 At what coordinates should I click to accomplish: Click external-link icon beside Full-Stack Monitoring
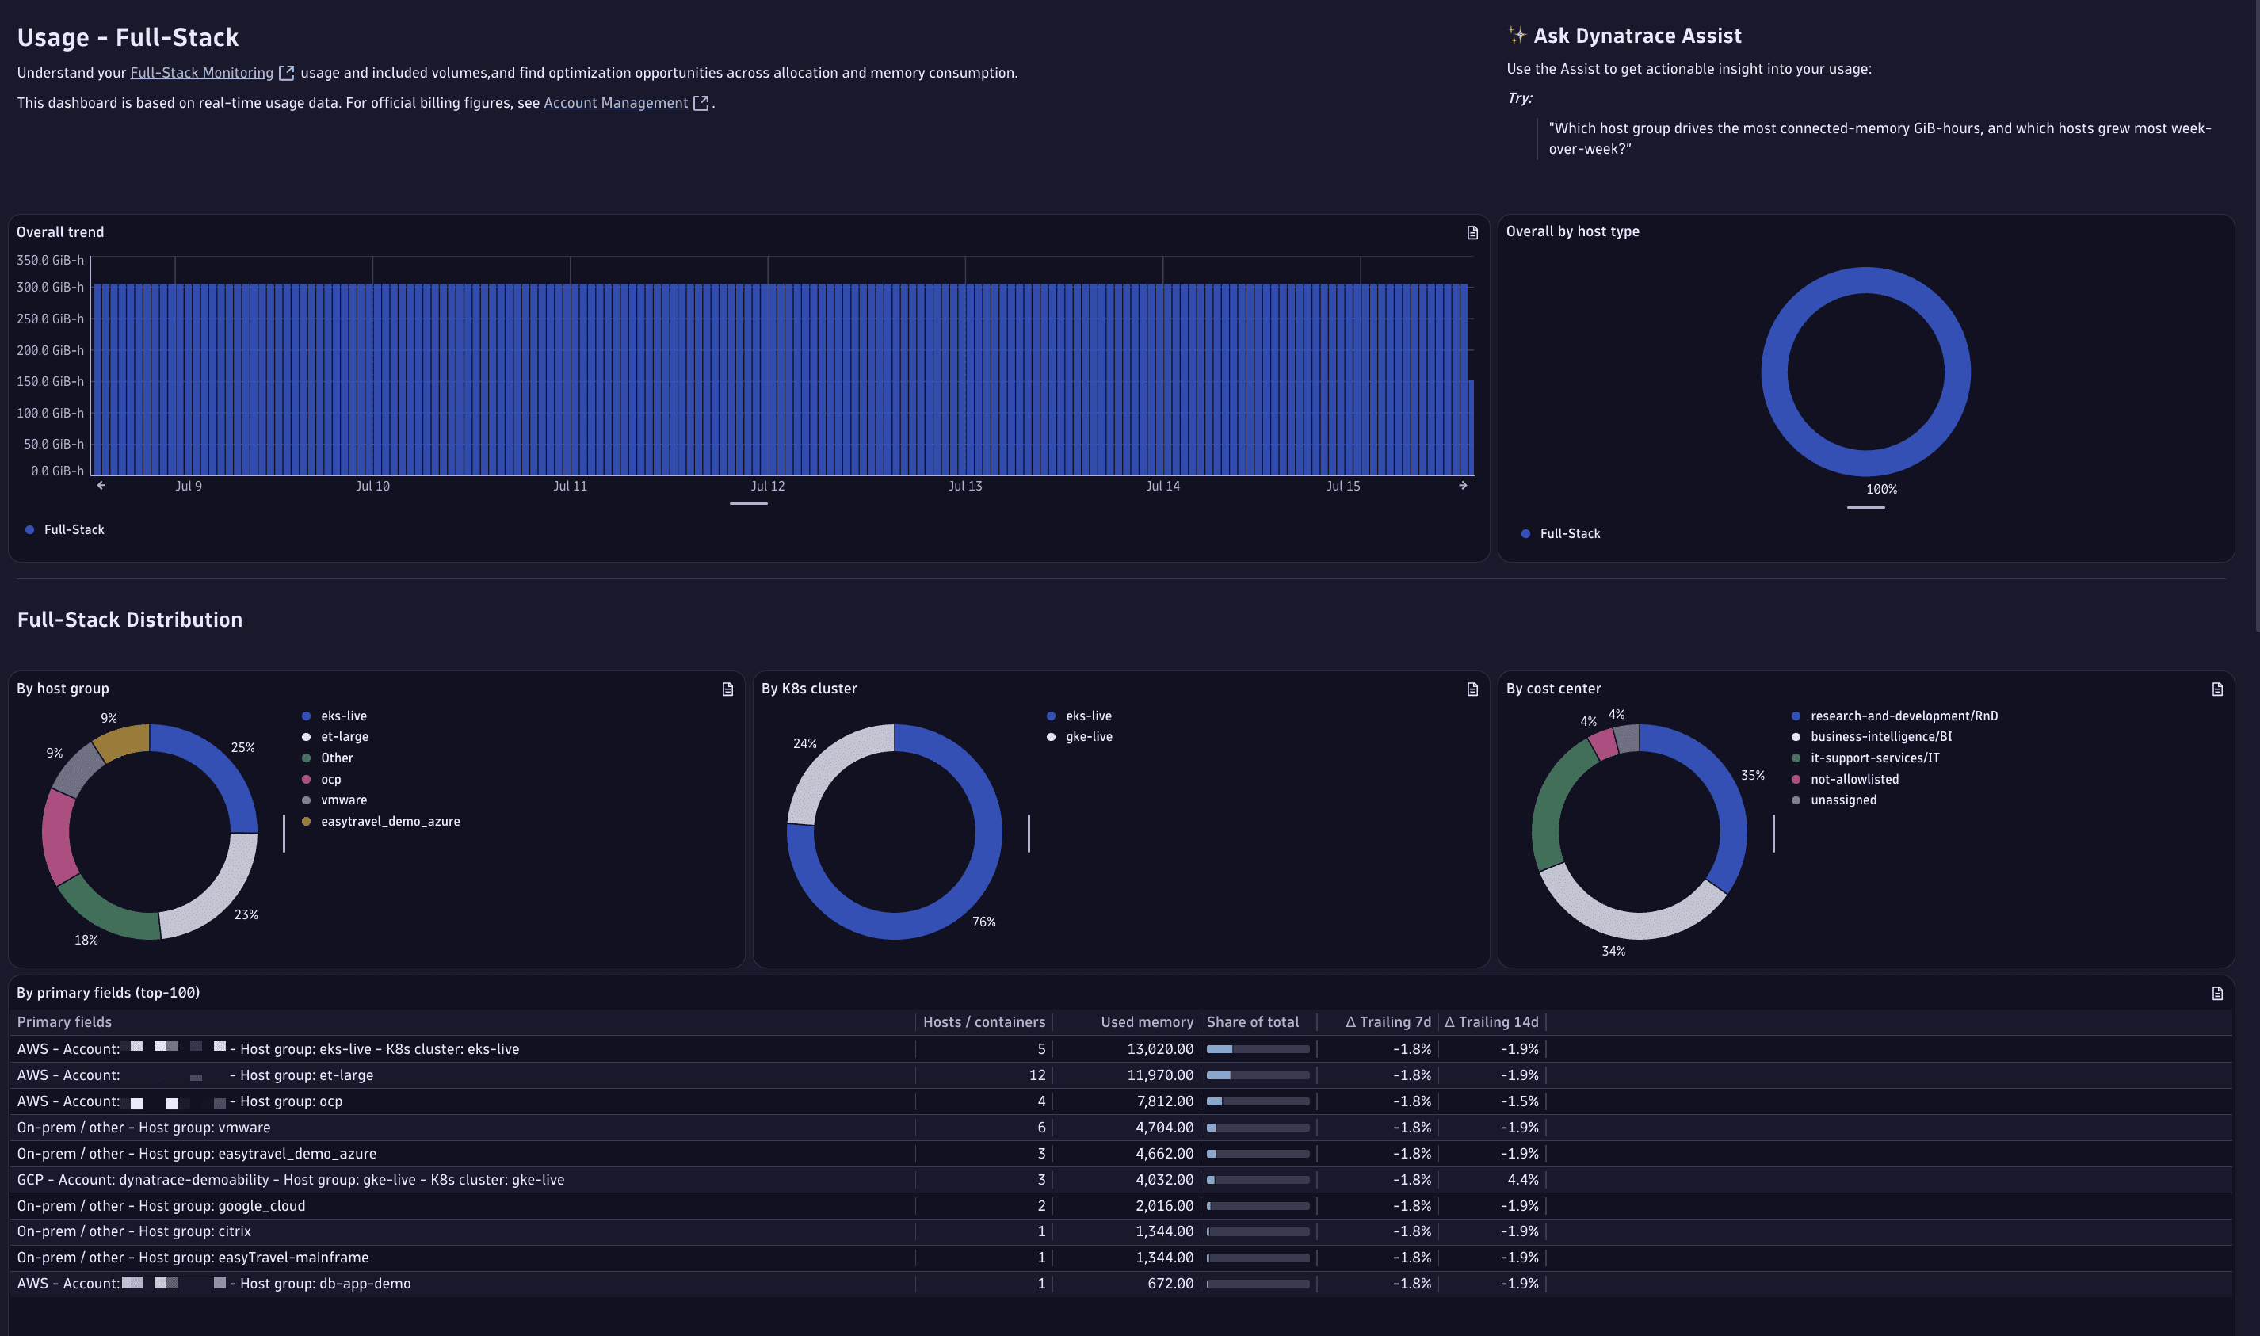point(287,73)
